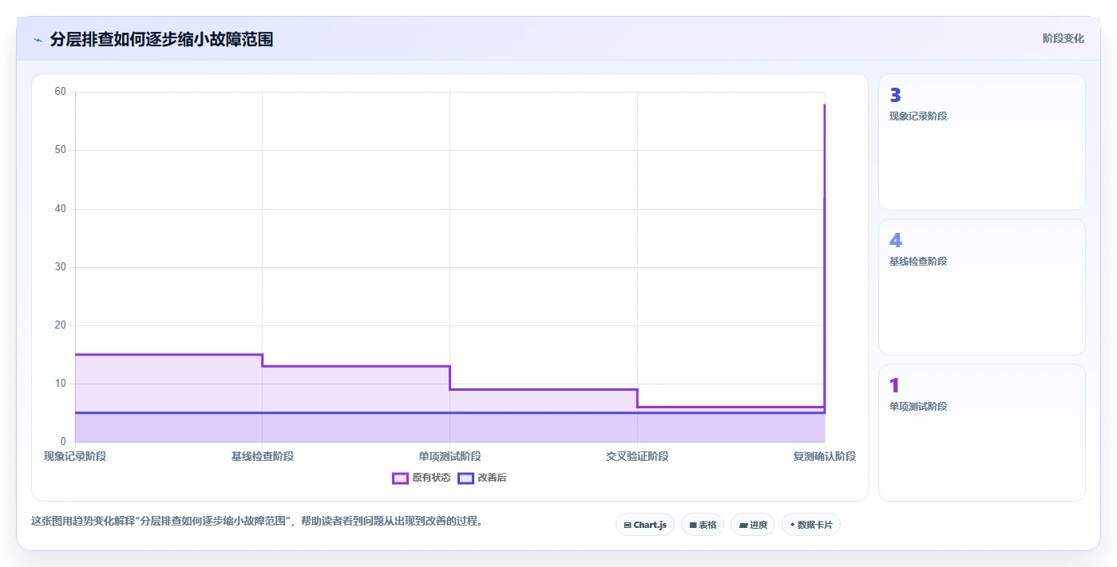The height and width of the screenshot is (567, 1117).
Task: Open the 现象记录阶段 data card
Action: point(982,142)
